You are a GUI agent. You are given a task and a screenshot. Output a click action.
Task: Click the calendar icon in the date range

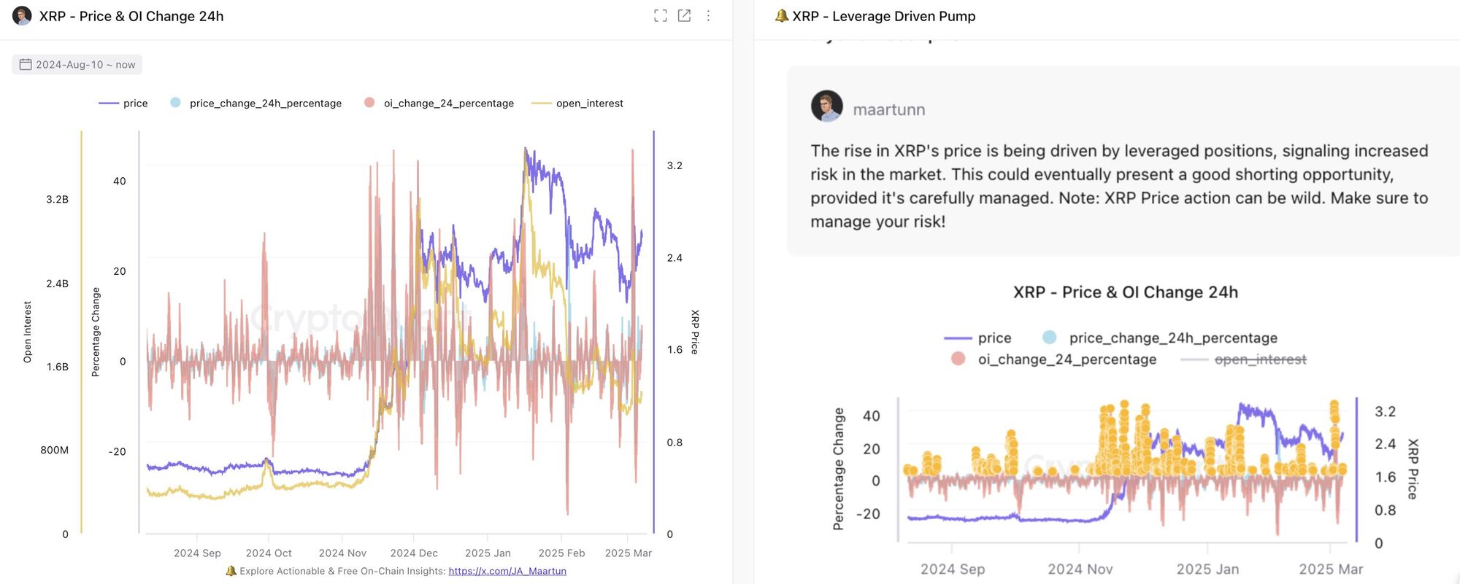click(26, 65)
